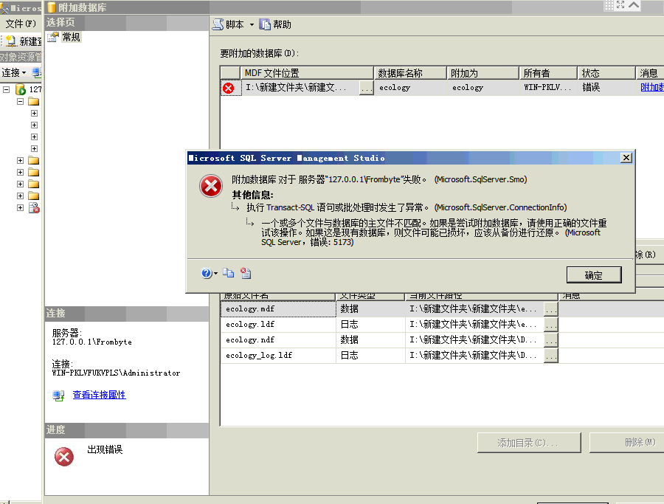Click the 所有者 column header
Screen dimensions: 664x504
click(548, 73)
